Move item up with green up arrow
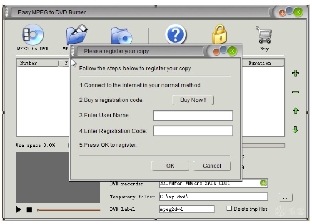 (295, 111)
